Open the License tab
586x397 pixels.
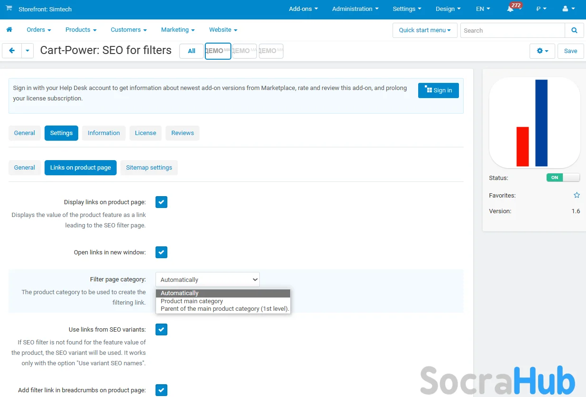145,133
